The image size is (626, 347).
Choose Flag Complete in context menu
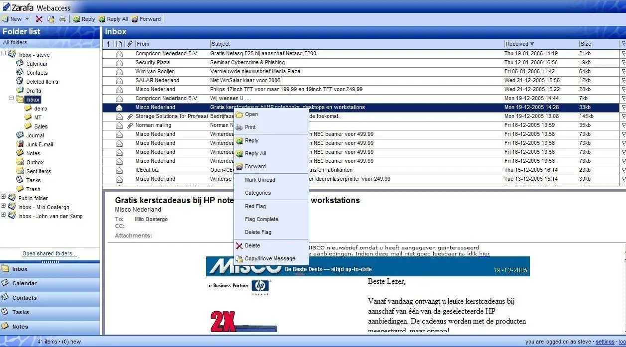tap(271, 219)
